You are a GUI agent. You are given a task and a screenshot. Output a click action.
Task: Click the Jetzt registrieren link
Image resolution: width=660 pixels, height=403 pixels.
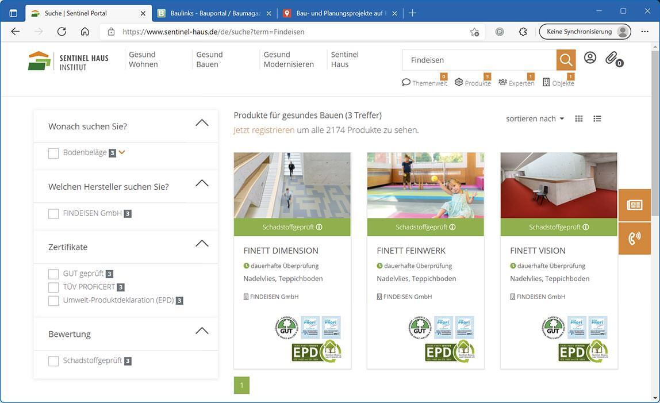(264, 130)
